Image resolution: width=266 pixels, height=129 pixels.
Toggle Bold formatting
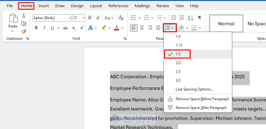(36, 28)
